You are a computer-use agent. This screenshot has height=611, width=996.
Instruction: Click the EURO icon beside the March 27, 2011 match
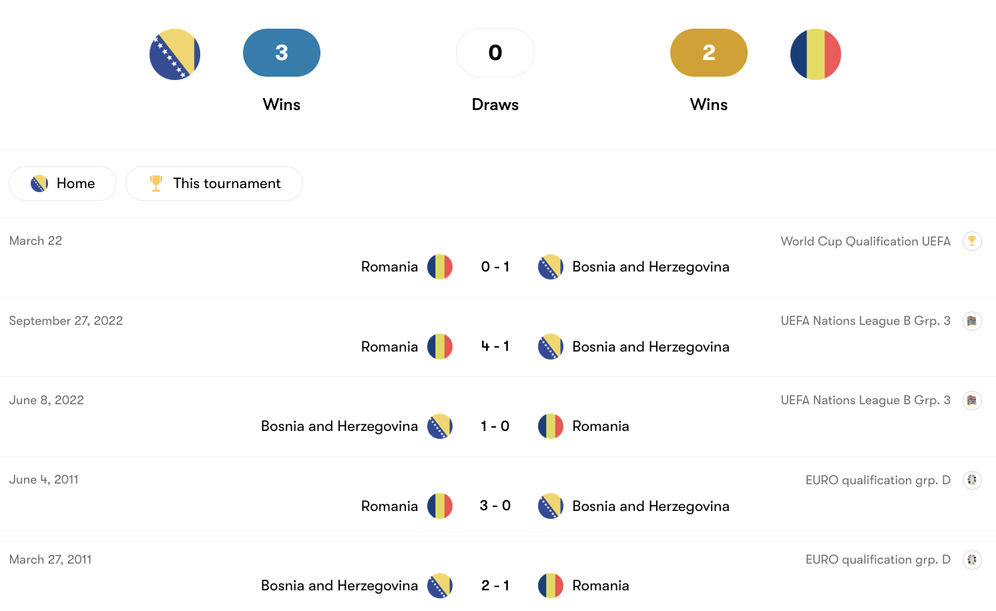tap(973, 559)
